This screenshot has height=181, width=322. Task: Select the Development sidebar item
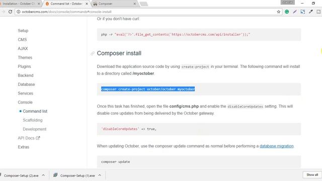(x=35, y=129)
